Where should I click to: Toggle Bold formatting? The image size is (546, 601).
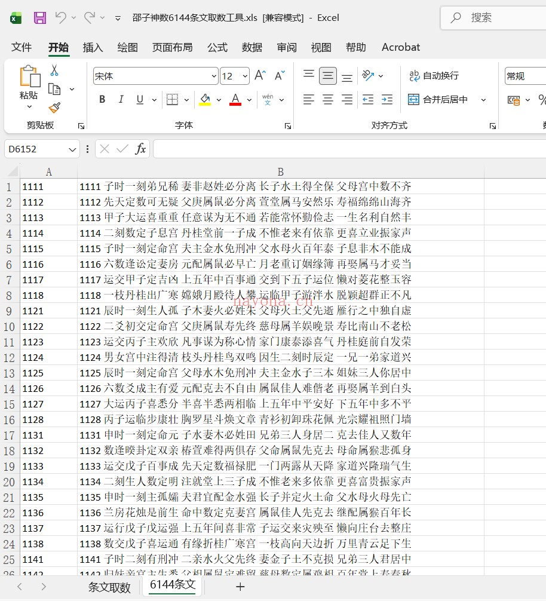click(x=102, y=100)
